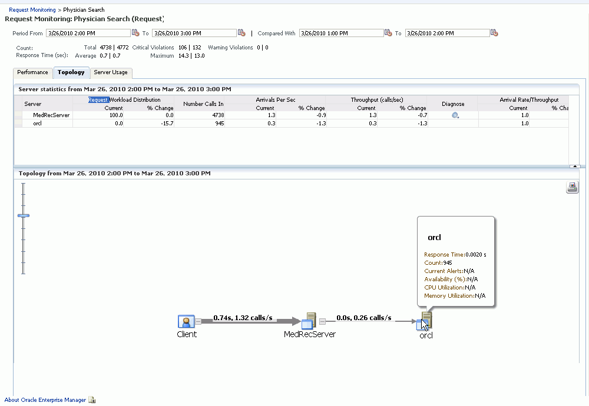
Task: Click the Period To date input field
Action: (x=194, y=33)
